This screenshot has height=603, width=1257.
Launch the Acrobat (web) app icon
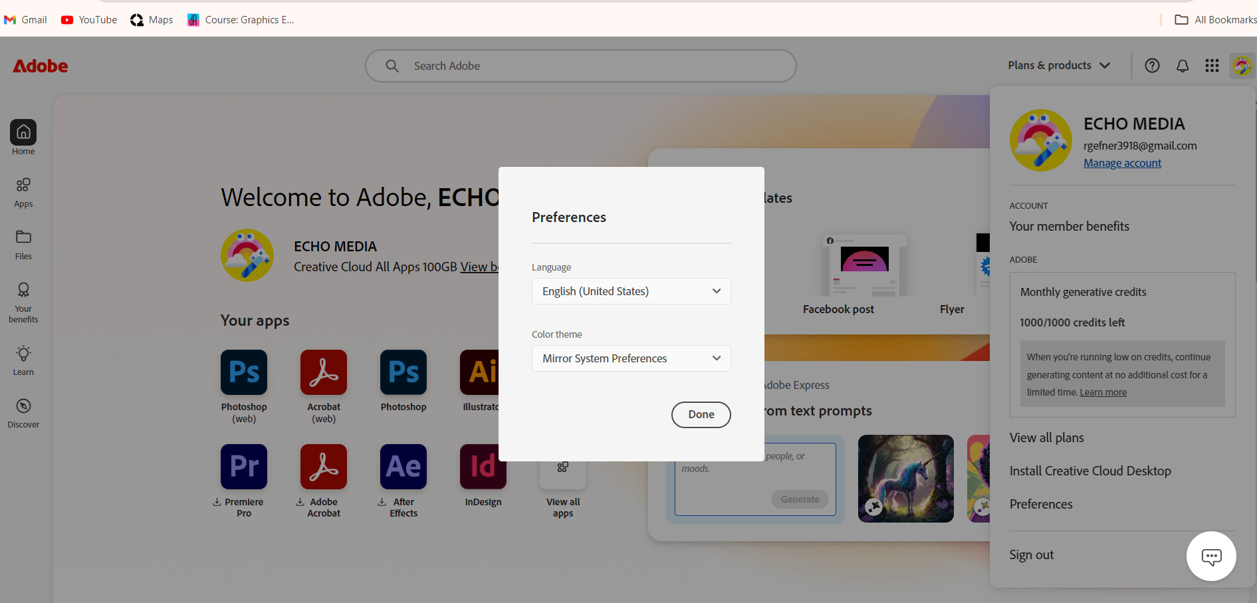pos(324,372)
